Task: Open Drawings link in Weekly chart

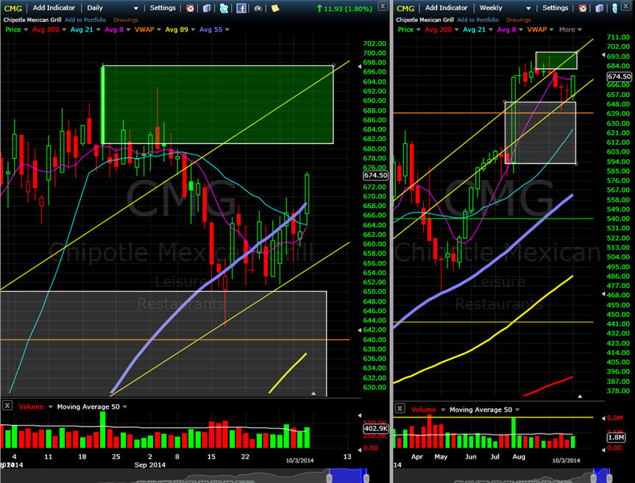Action: [518, 19]
